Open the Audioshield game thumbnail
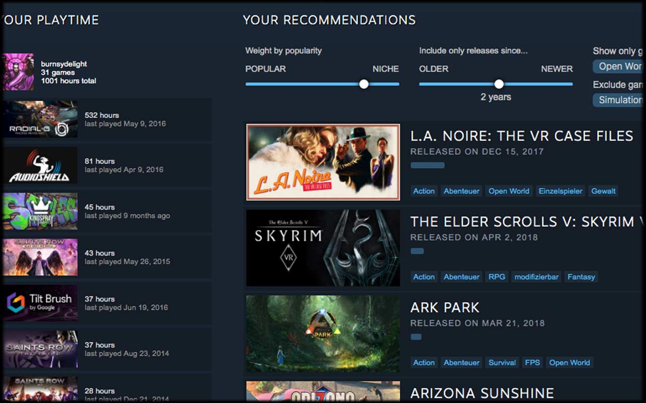646x403 pixels. pos(40,165)
